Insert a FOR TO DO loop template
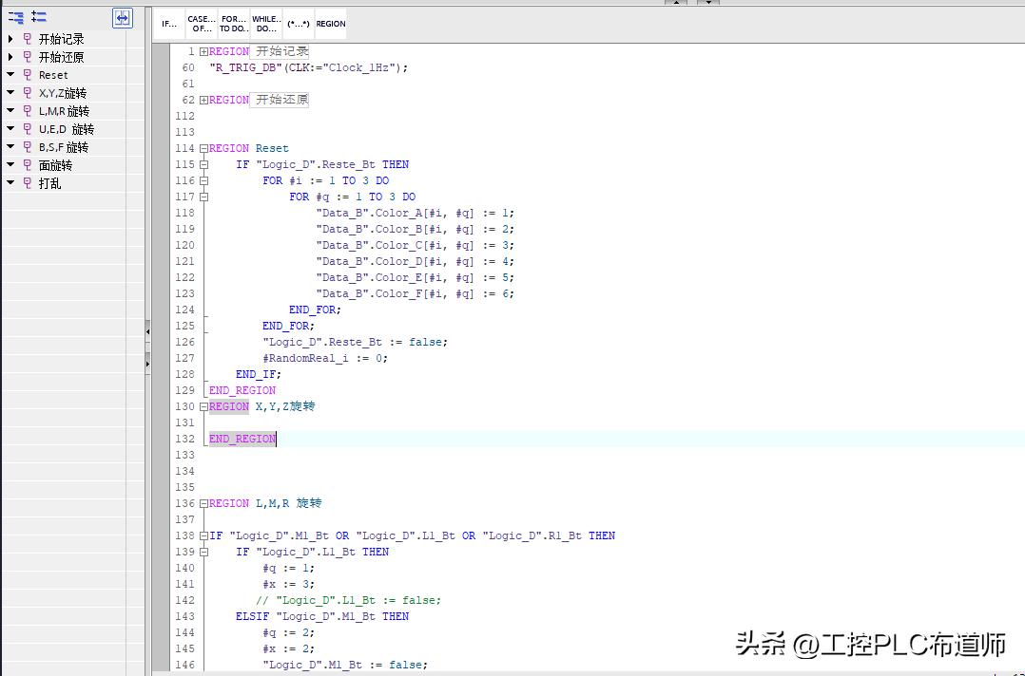This screenshot has height=676, width=1025. [x=234, y=24]
